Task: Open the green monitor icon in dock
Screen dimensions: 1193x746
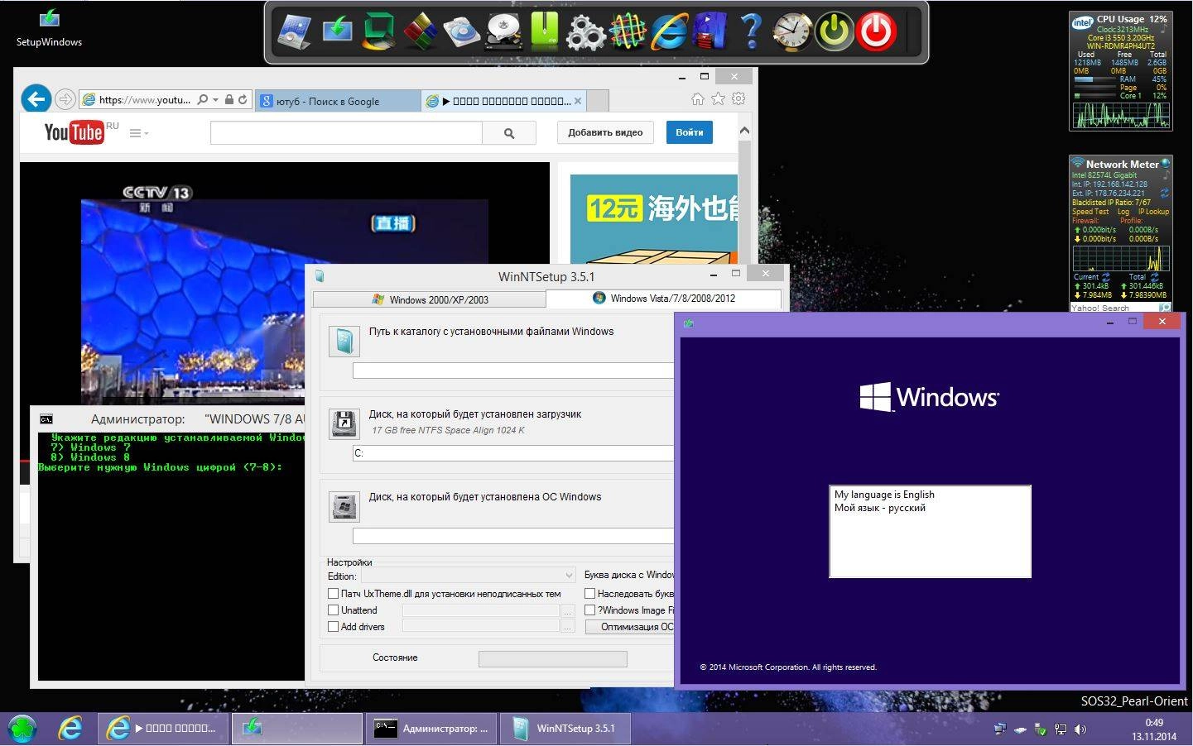Action: [378, 31]
